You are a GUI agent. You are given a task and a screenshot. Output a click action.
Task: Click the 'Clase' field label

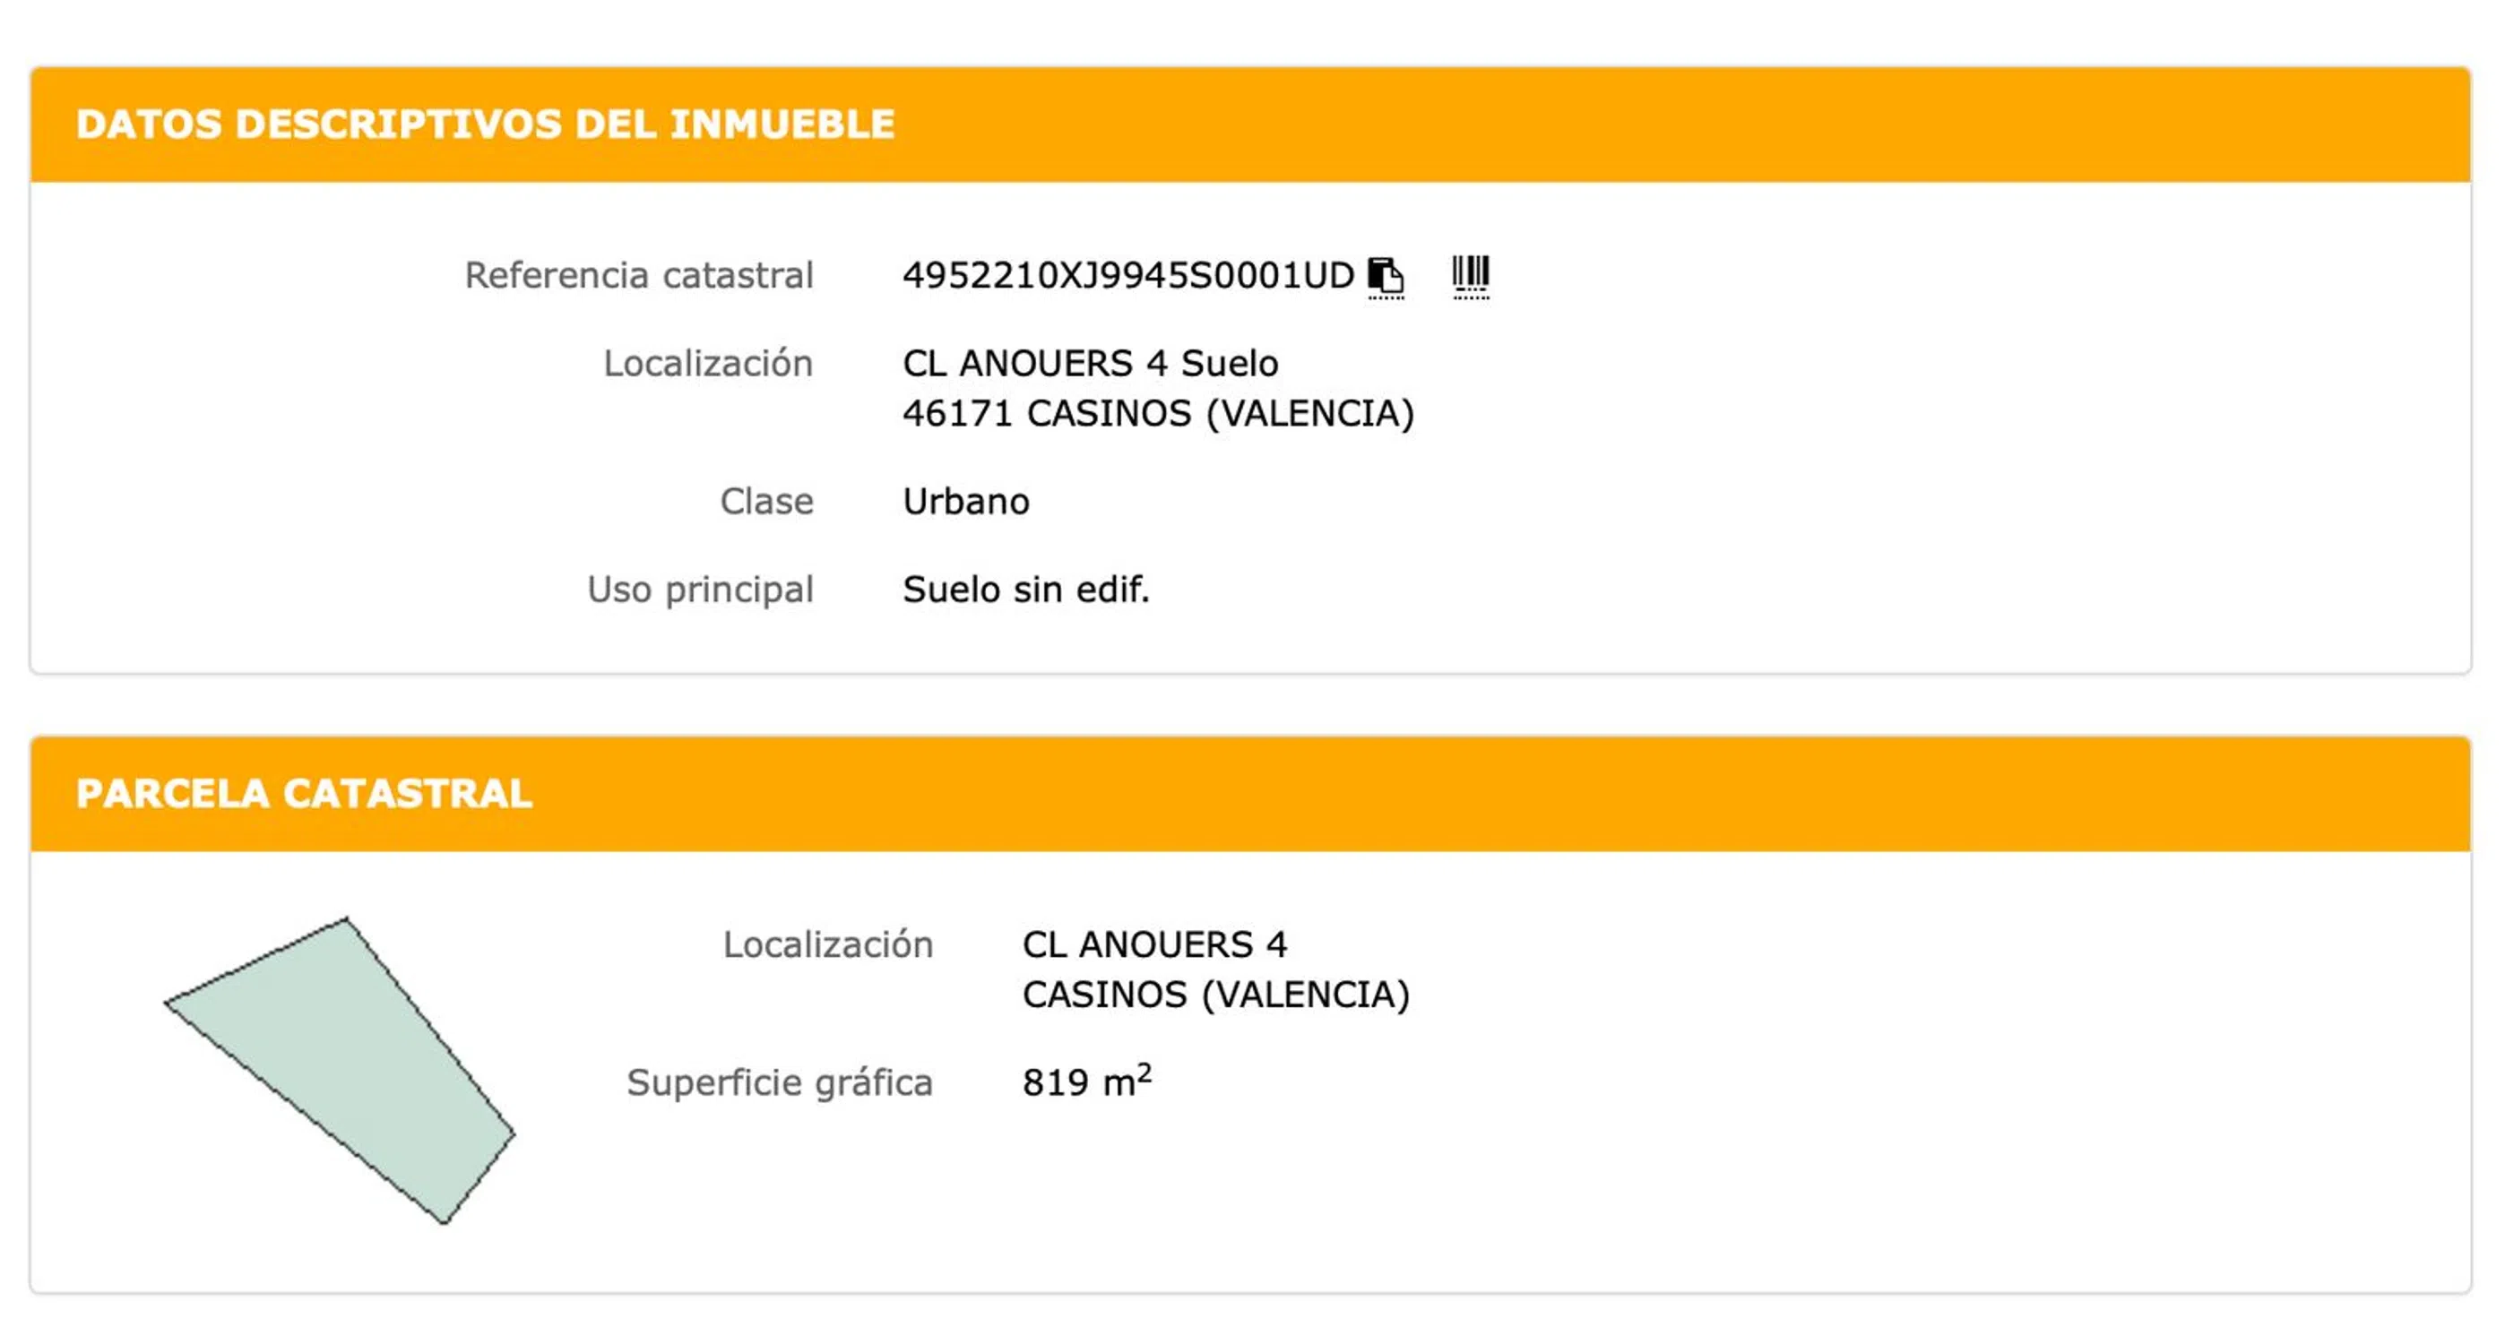766,502
